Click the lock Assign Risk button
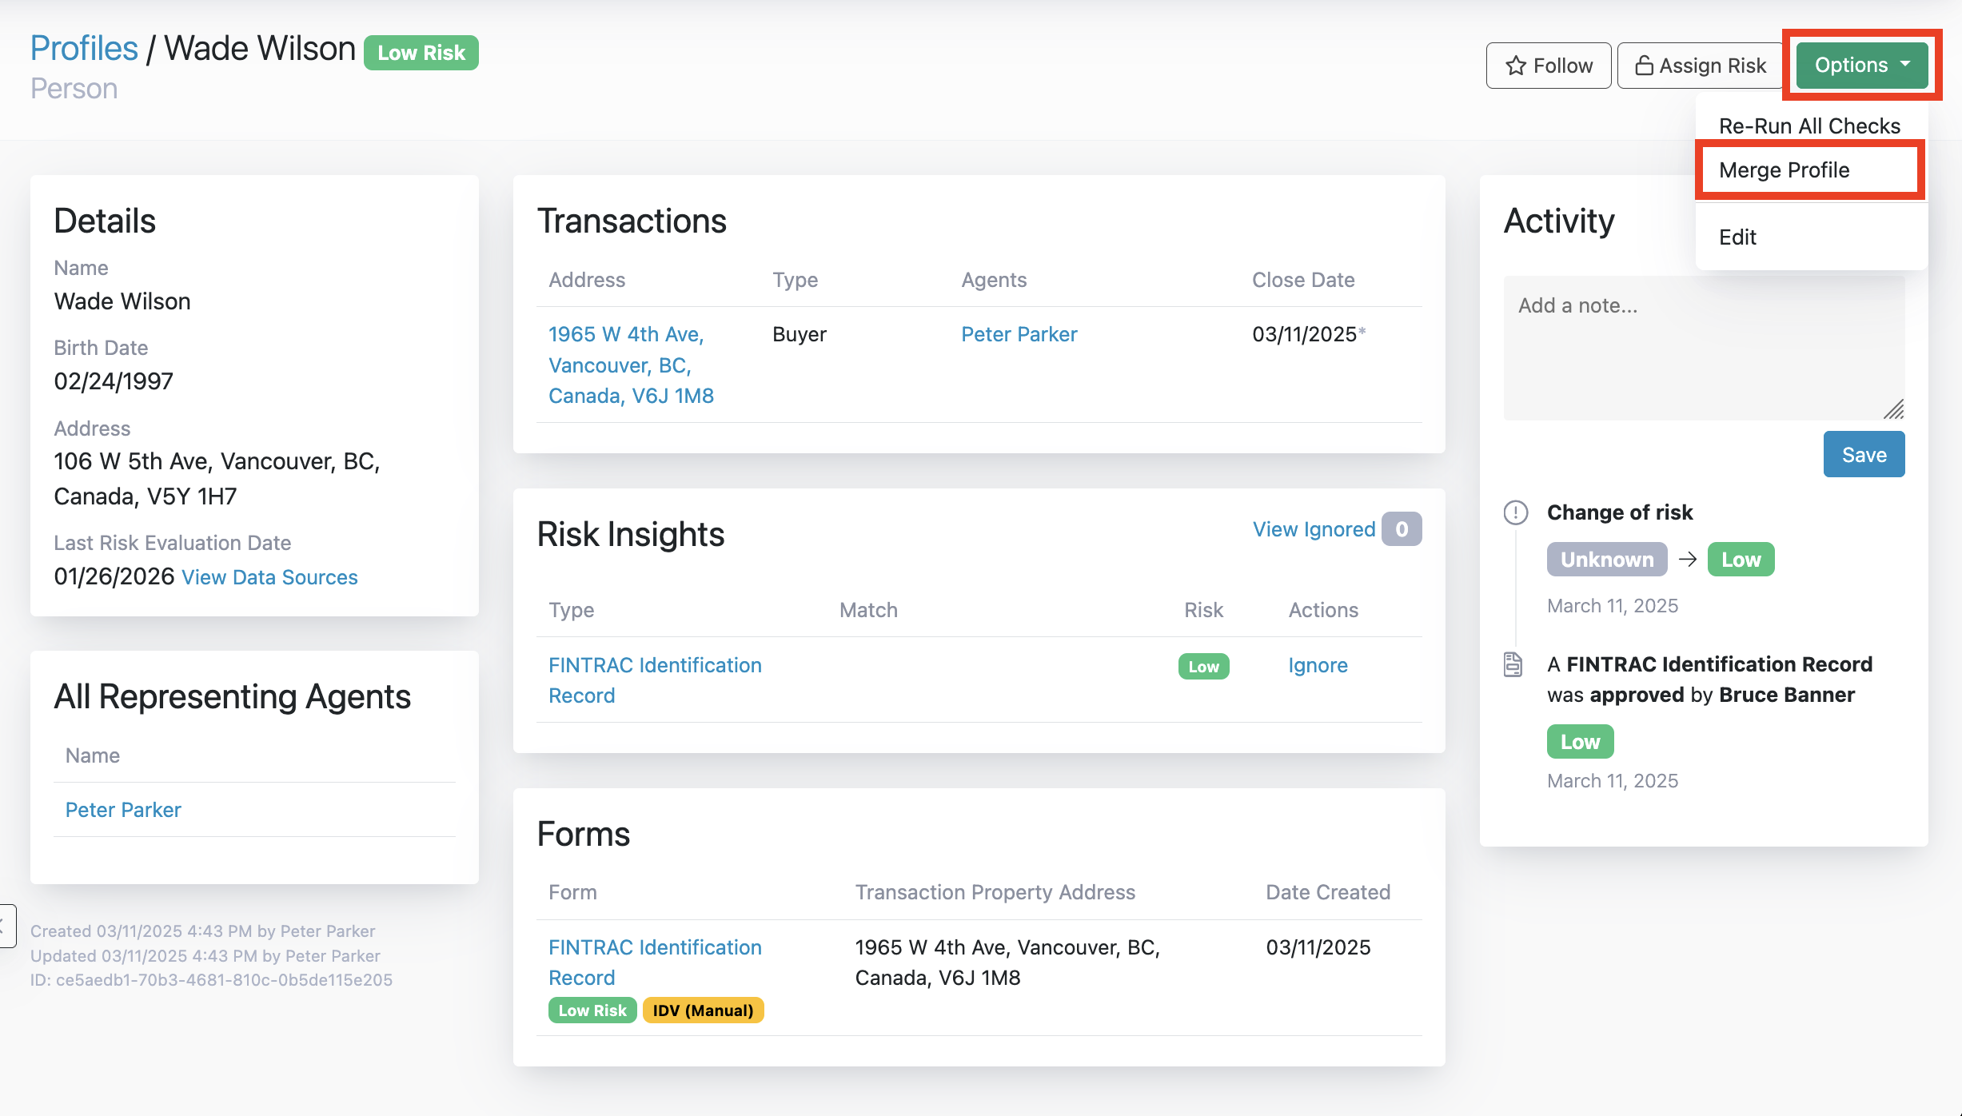 click(1700, 66)
